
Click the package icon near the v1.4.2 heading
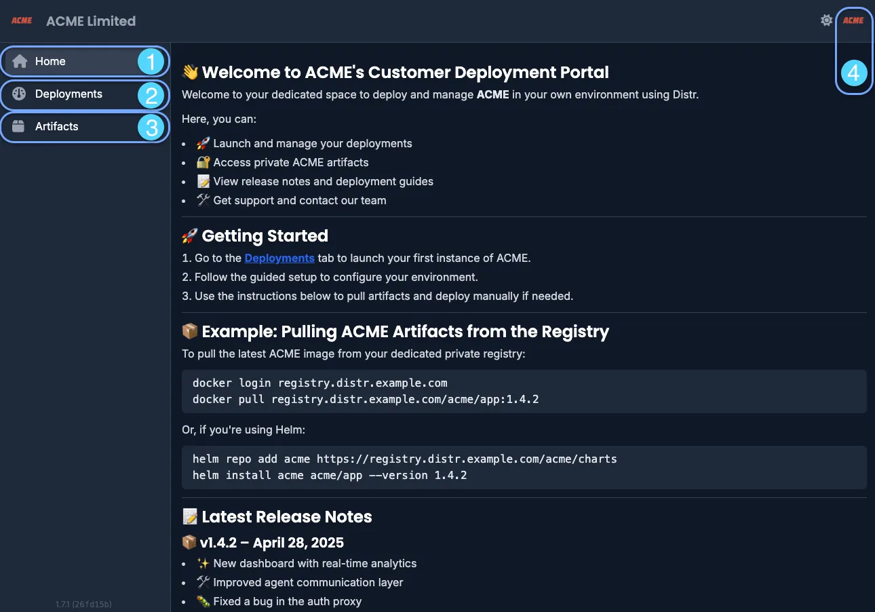click(x=190, y=542)
